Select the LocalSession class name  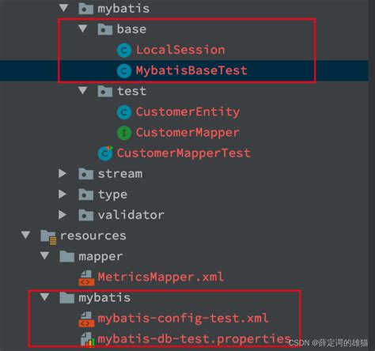(180, 50)
